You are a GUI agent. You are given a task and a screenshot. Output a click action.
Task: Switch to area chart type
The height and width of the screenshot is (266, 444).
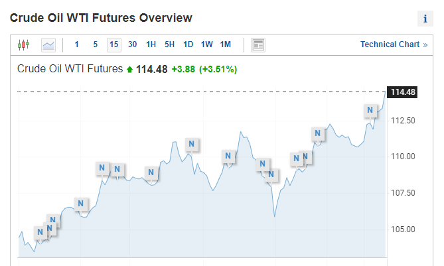point(48,45)
